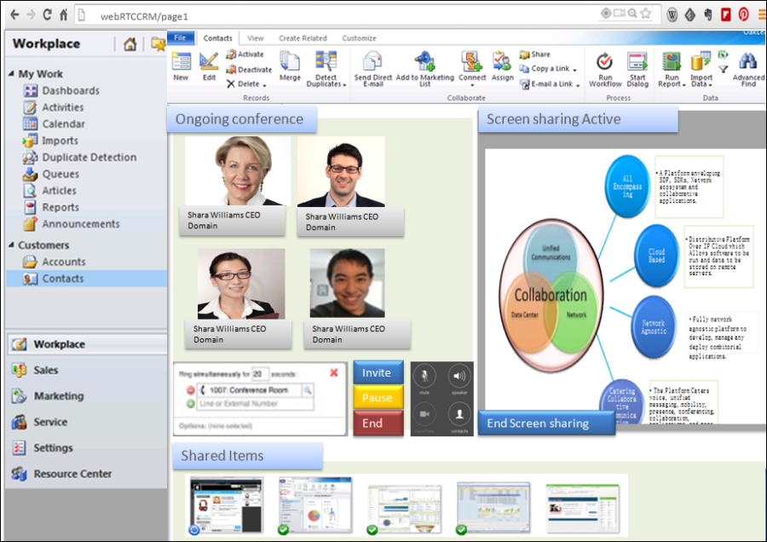Toggle the speaker on the call pad
Viewport: 767px width, 542px height.
click(x=459, y=377)
